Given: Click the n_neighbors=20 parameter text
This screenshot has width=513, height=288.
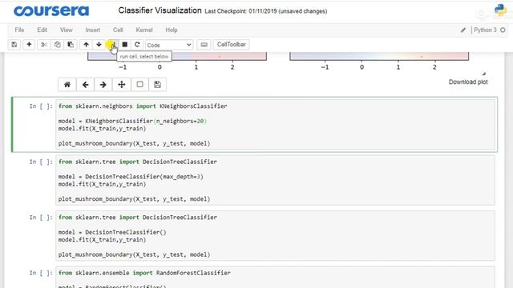Looking at the screenshot, I should tap(180, 121).
